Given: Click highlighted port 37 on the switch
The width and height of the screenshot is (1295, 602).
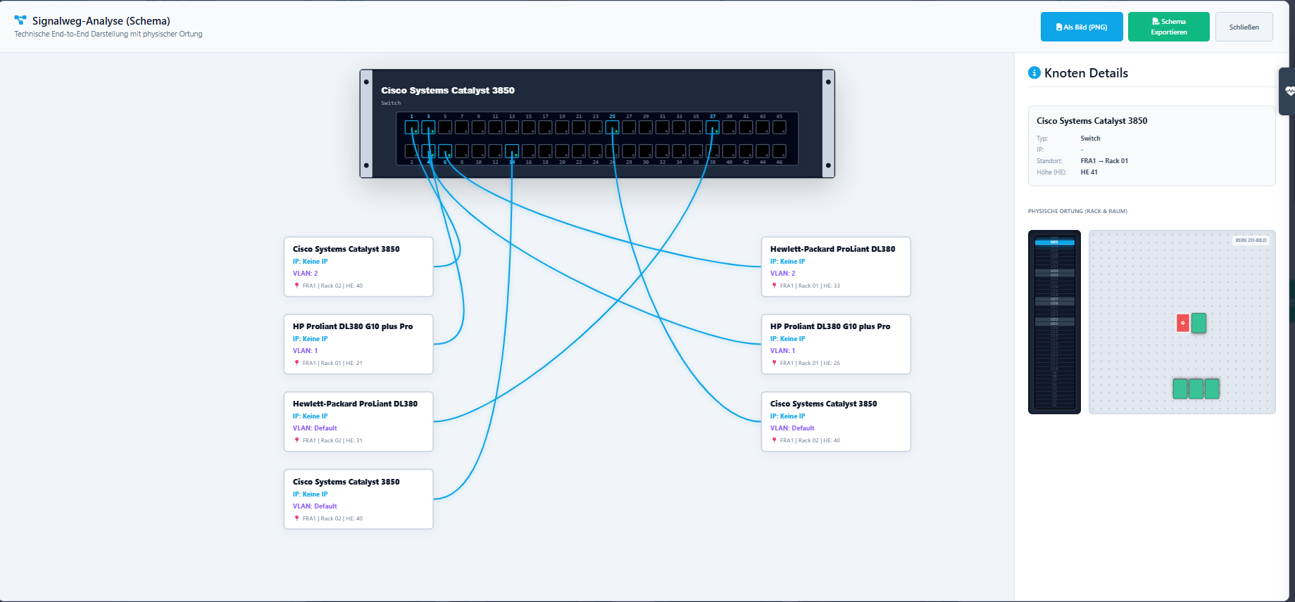Looking at the screenshot, I should pos(713,127).
